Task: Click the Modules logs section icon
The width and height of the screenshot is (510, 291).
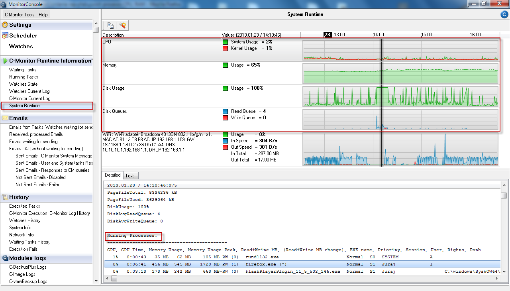Action: tap(5, 258)
